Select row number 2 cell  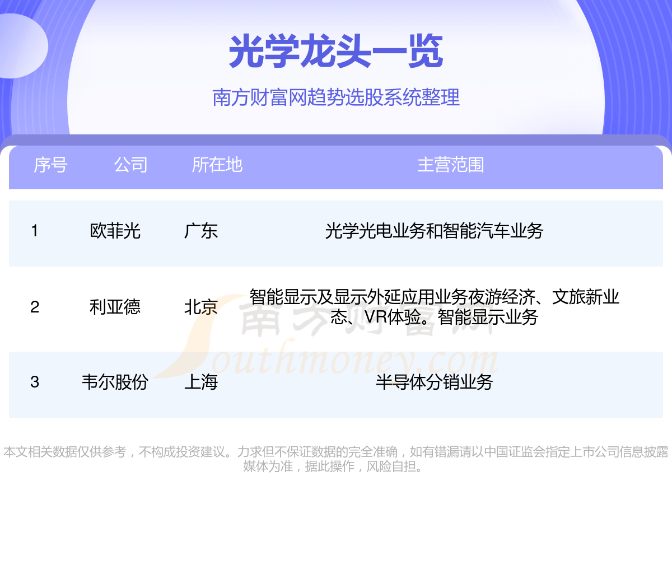[x=35, y=307]
